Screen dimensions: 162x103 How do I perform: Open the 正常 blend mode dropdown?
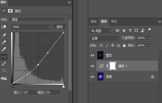pyautogui.click(x=105, y=38)
